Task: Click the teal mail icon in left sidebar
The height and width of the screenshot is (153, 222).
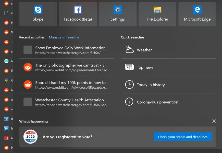Action: pyautogui.click(x=6, y=61)
